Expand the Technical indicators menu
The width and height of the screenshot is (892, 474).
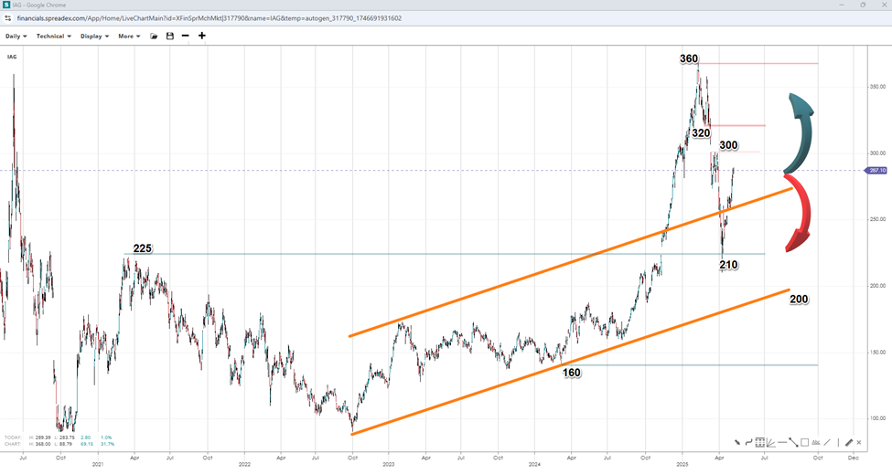pyautogui.click(x=53, y=37)
